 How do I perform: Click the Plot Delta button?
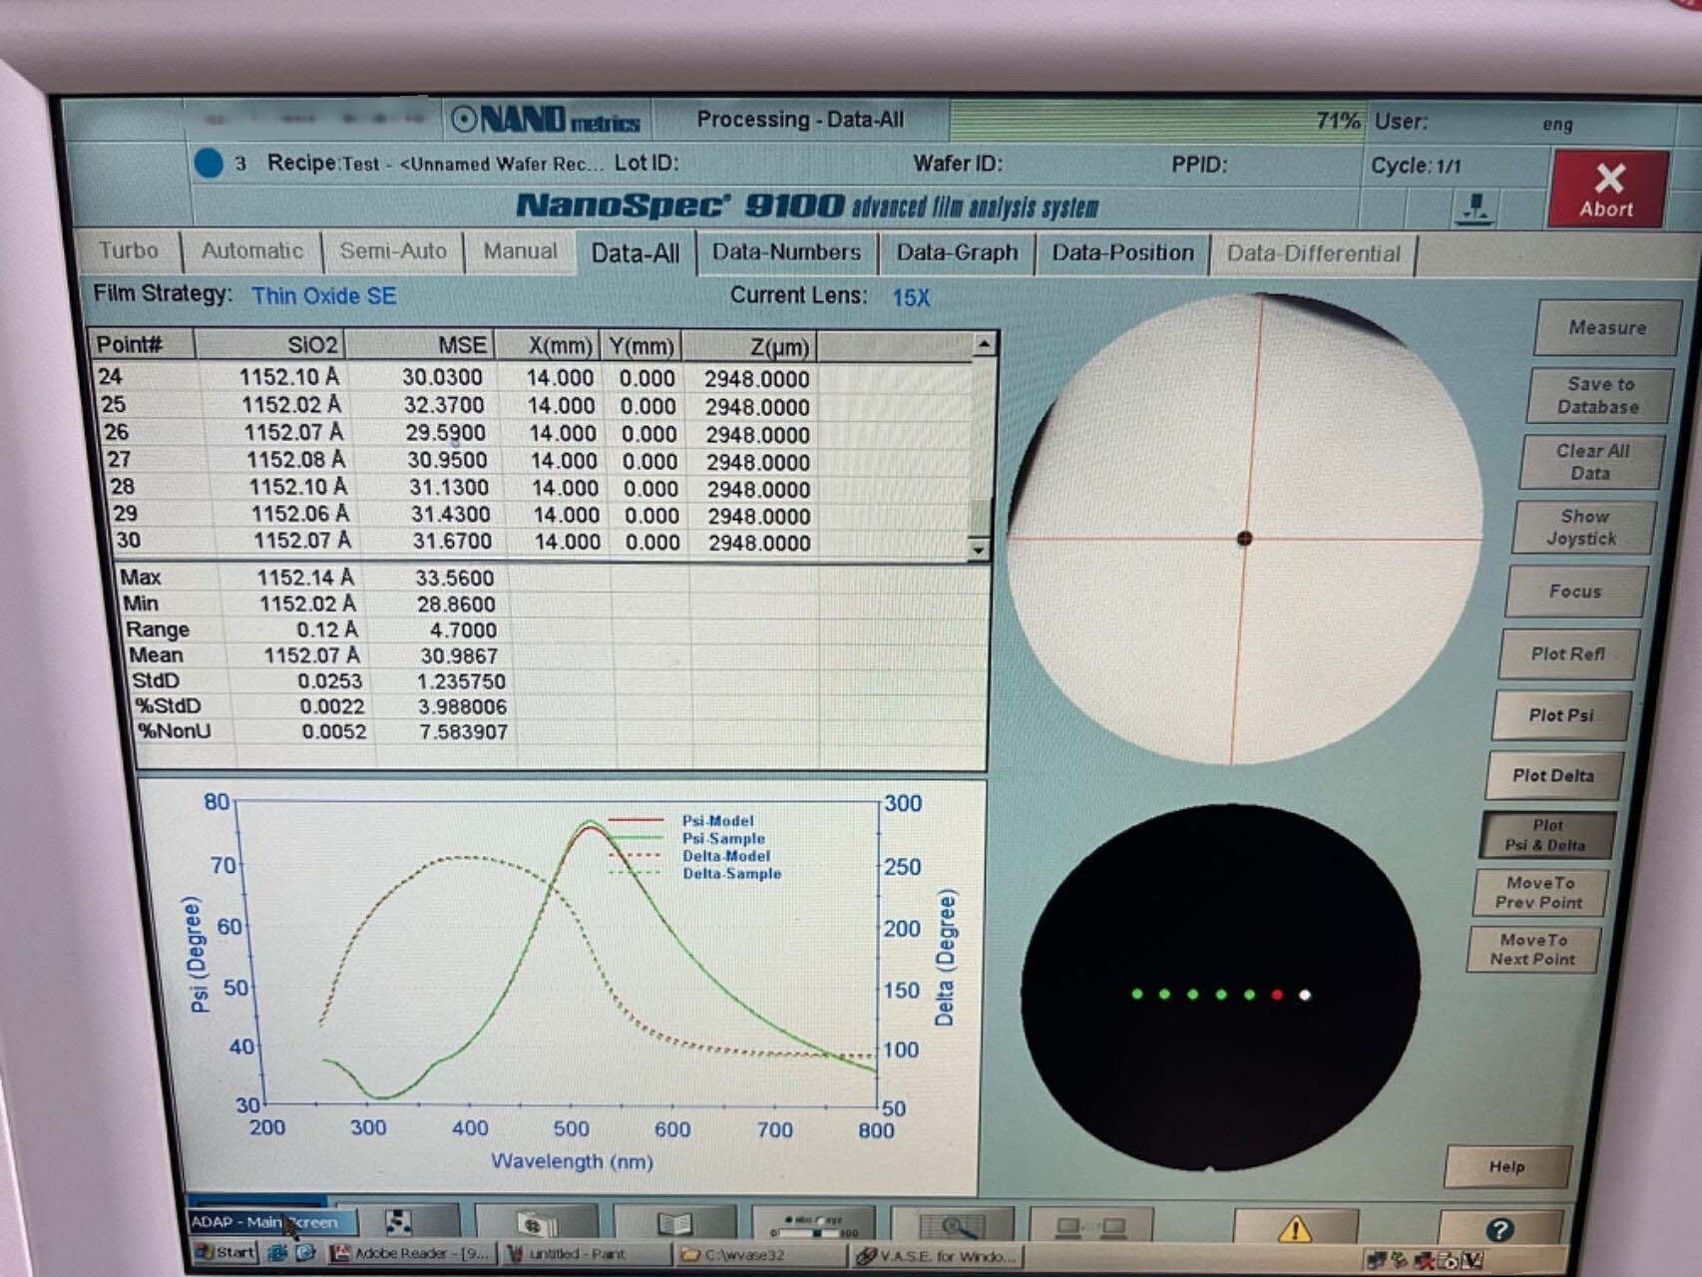coord(1553,775)
